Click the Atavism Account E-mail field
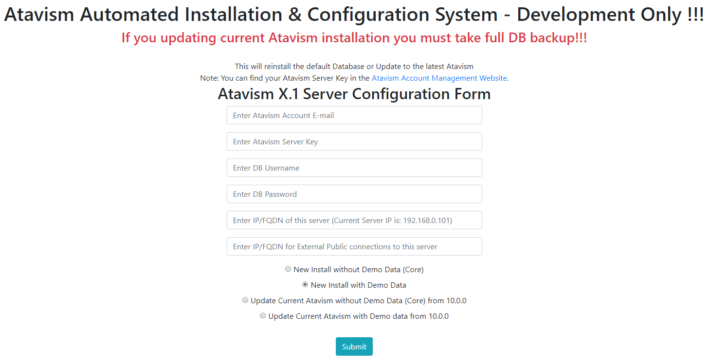 click(354, 116)
